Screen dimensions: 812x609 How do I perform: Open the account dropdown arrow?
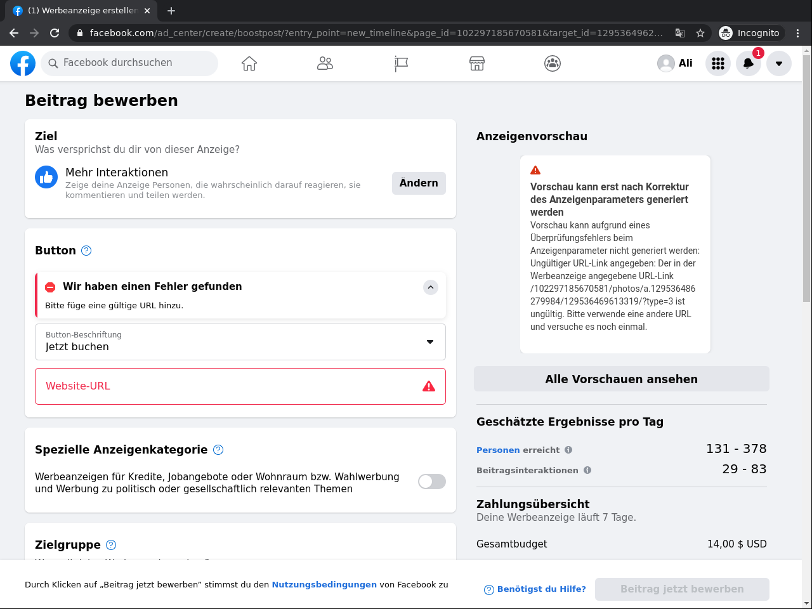tap(779, 63)
